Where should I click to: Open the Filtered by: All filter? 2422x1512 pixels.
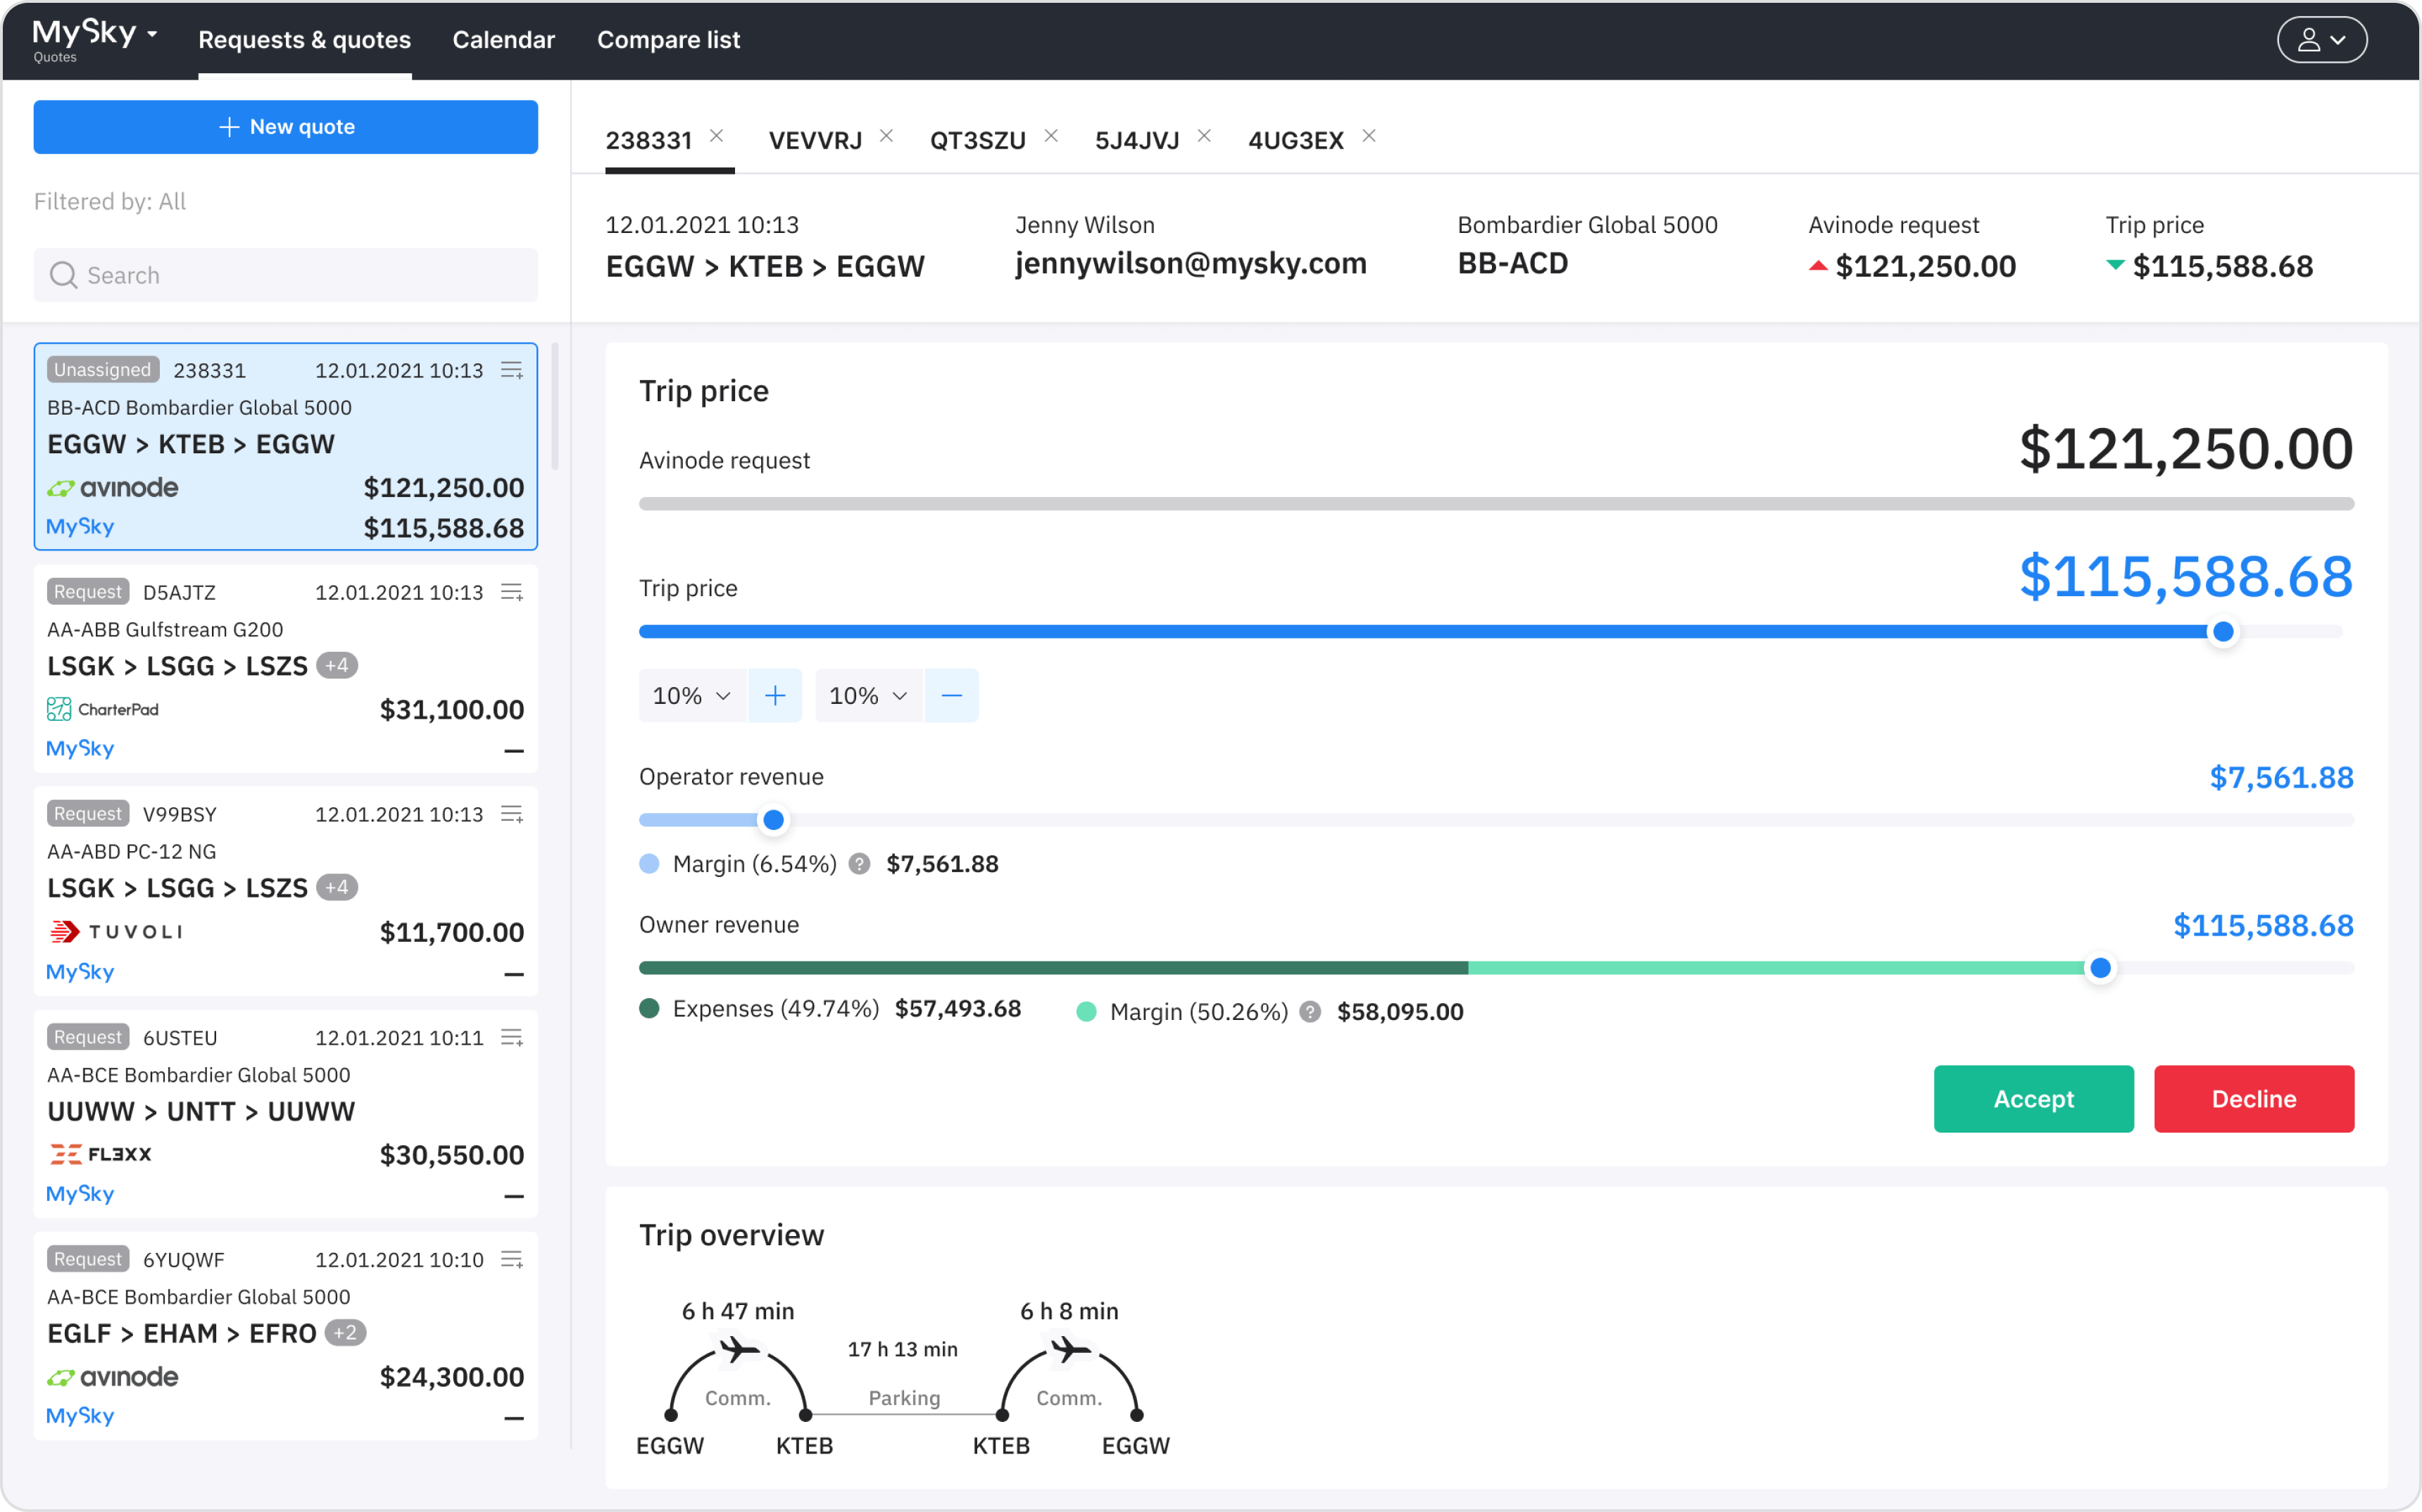pos(110,202)
